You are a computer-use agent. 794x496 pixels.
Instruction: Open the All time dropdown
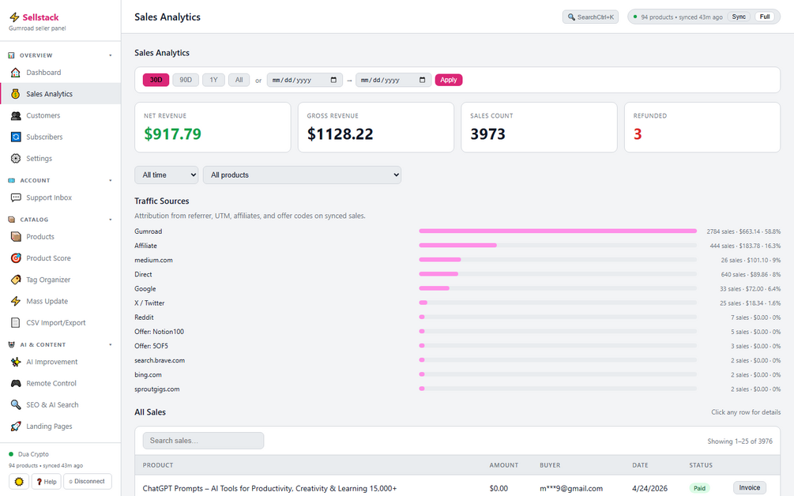(167, 175)
